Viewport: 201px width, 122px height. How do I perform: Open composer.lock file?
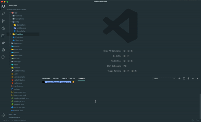pos(20,95)
